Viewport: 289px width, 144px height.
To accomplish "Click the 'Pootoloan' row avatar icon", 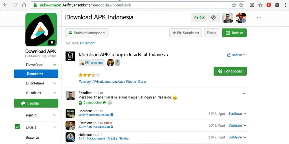I will 70,125.
